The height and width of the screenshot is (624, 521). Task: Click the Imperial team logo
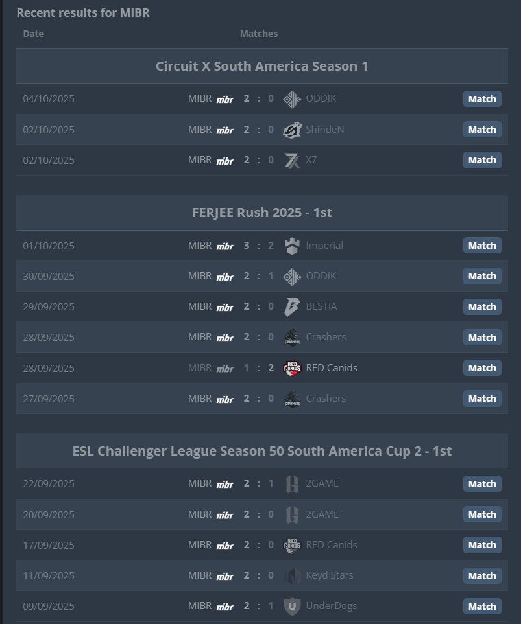click(292, 246)
